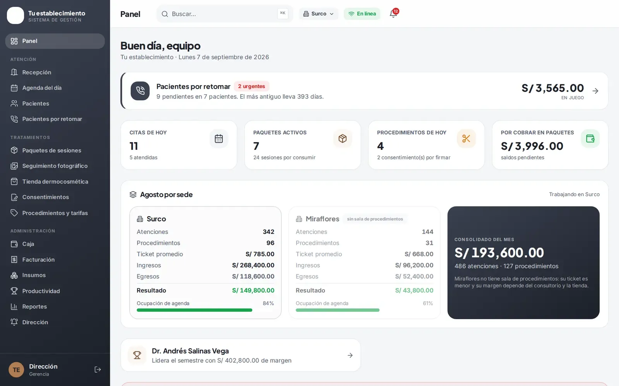Open the notifications bell with 12 alerts
The image size is (619, 386).
pyautogui.click(x=393, y=14)
